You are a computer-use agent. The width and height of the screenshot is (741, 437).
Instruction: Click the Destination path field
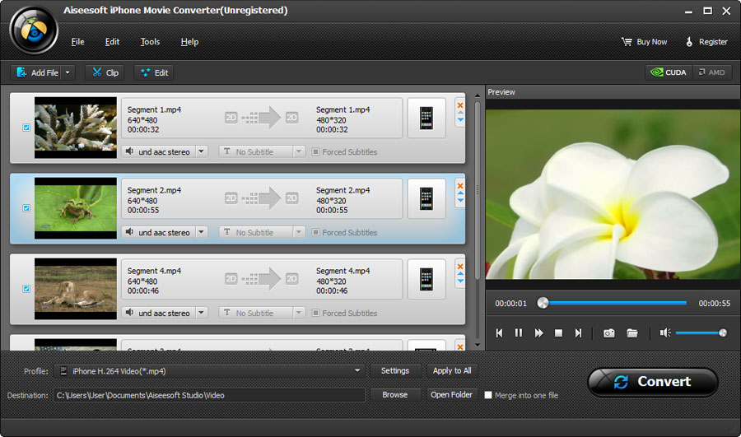point(209,395)
